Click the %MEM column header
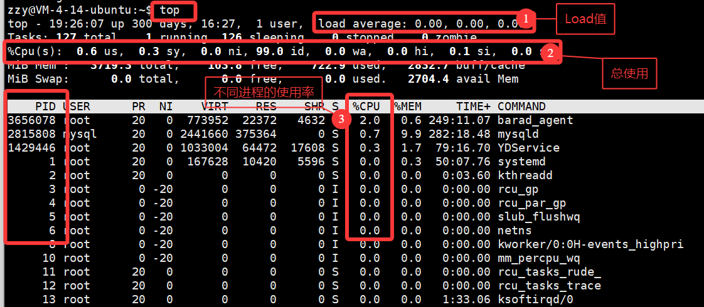 [408, 107]
